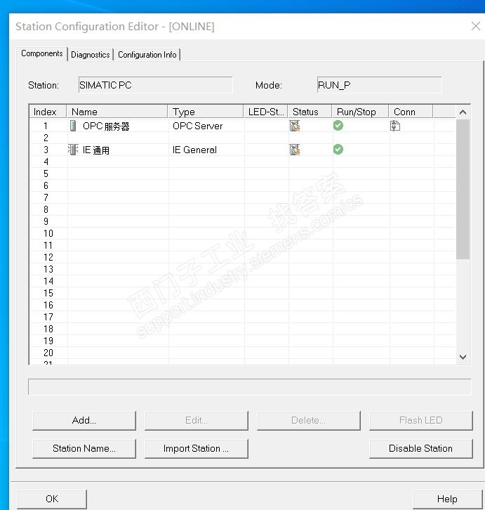The image size is (485, 510).
Task: Click the OPC Server module icon in row 1
Action: point(74,126)
